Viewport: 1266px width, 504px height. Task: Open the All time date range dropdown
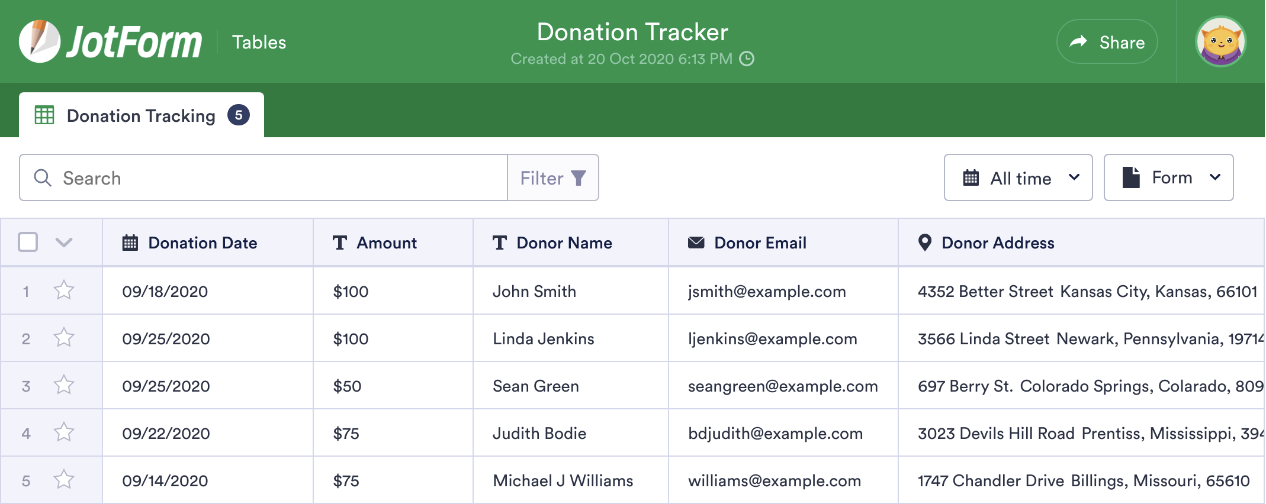[x=1018, y=177]
